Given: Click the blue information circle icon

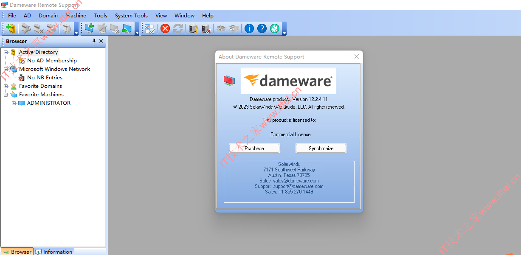Looking at the screenshot, I should coord(249,28).
